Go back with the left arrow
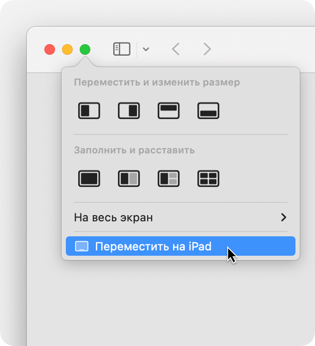Viewport: 315px width, 346px height. pos(176,49)
